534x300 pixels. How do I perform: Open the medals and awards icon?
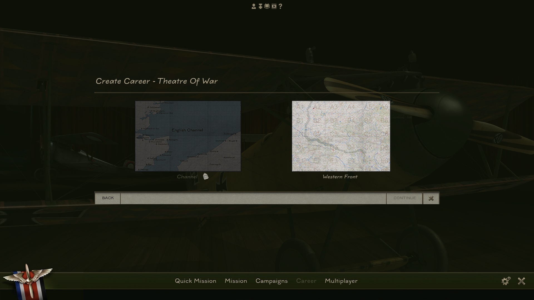click(260, 6)
